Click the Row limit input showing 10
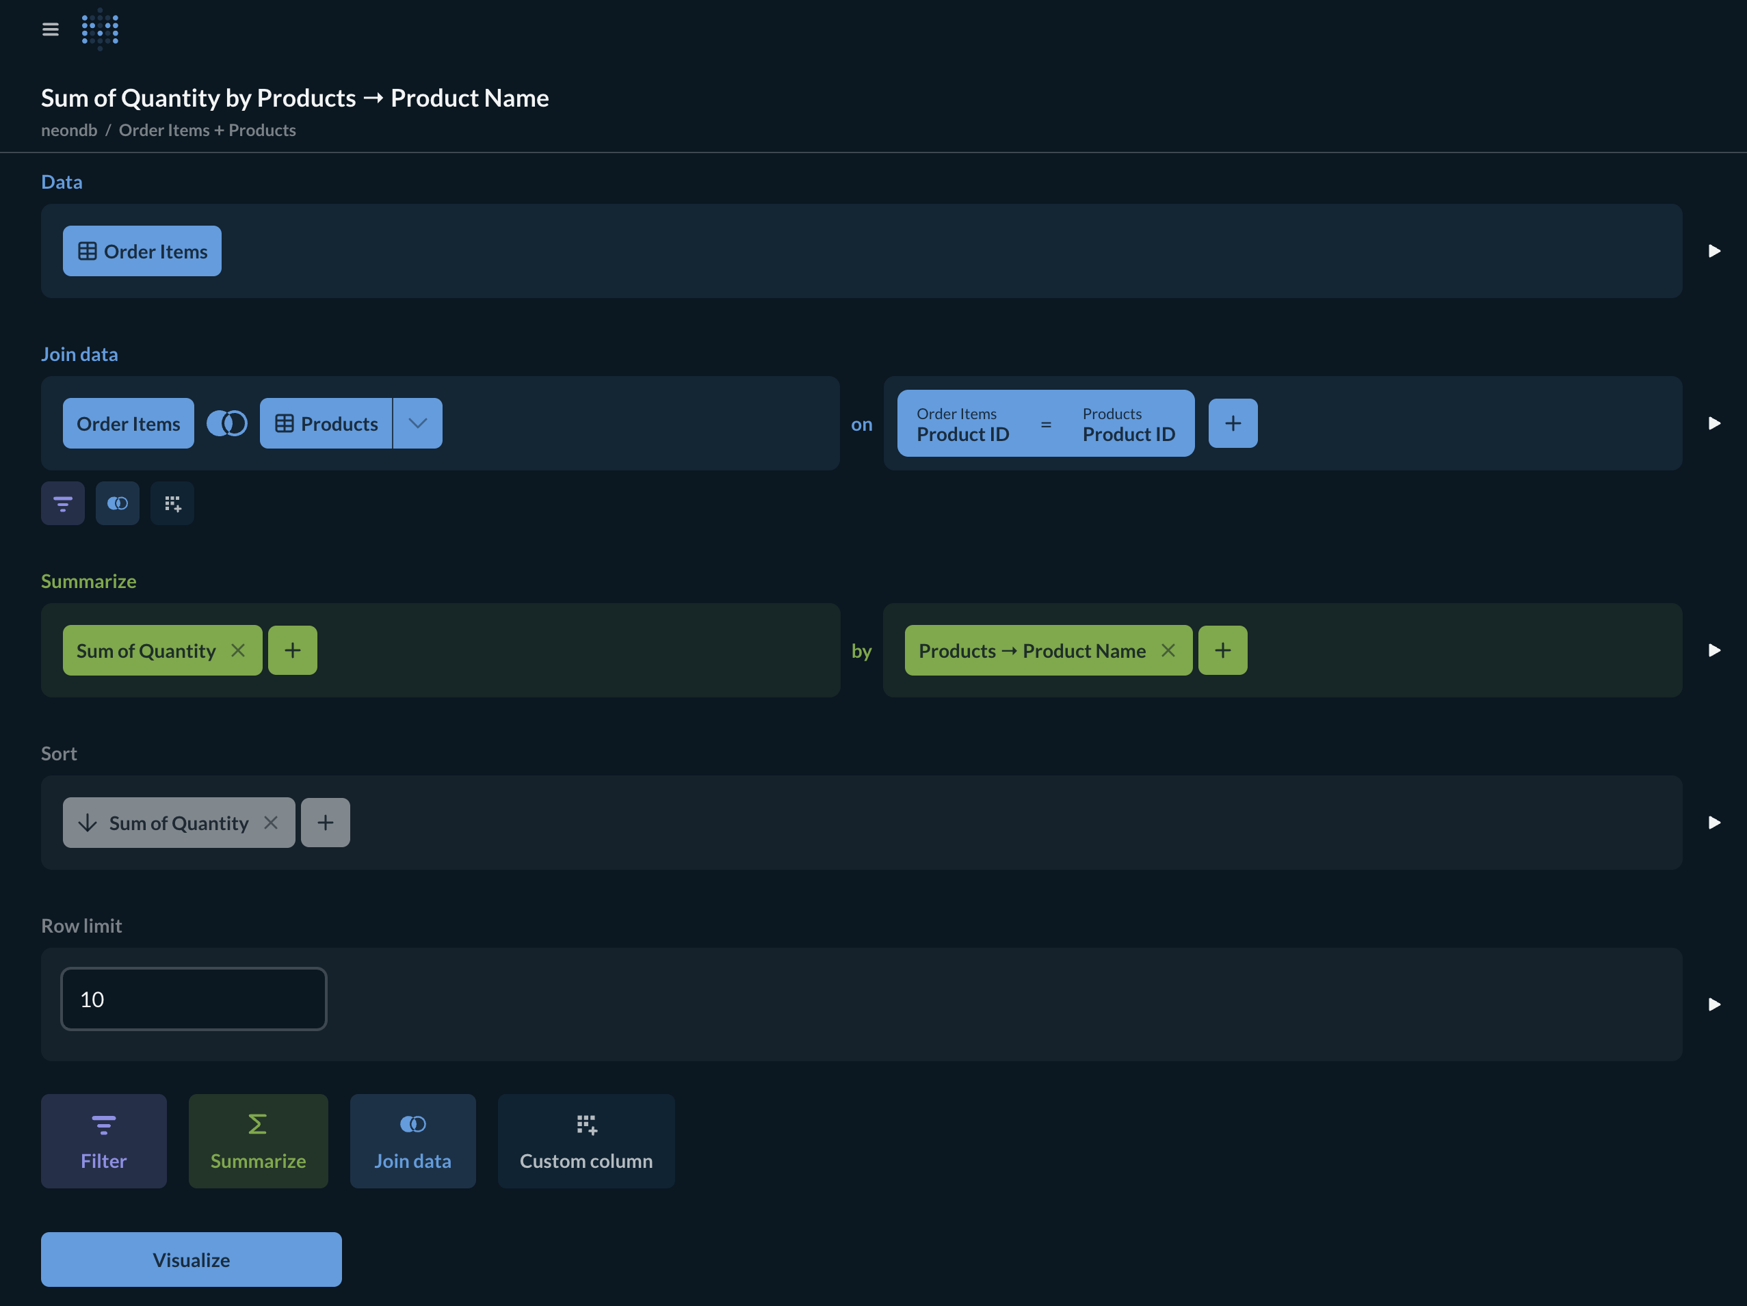 click(x=193, y=998)
